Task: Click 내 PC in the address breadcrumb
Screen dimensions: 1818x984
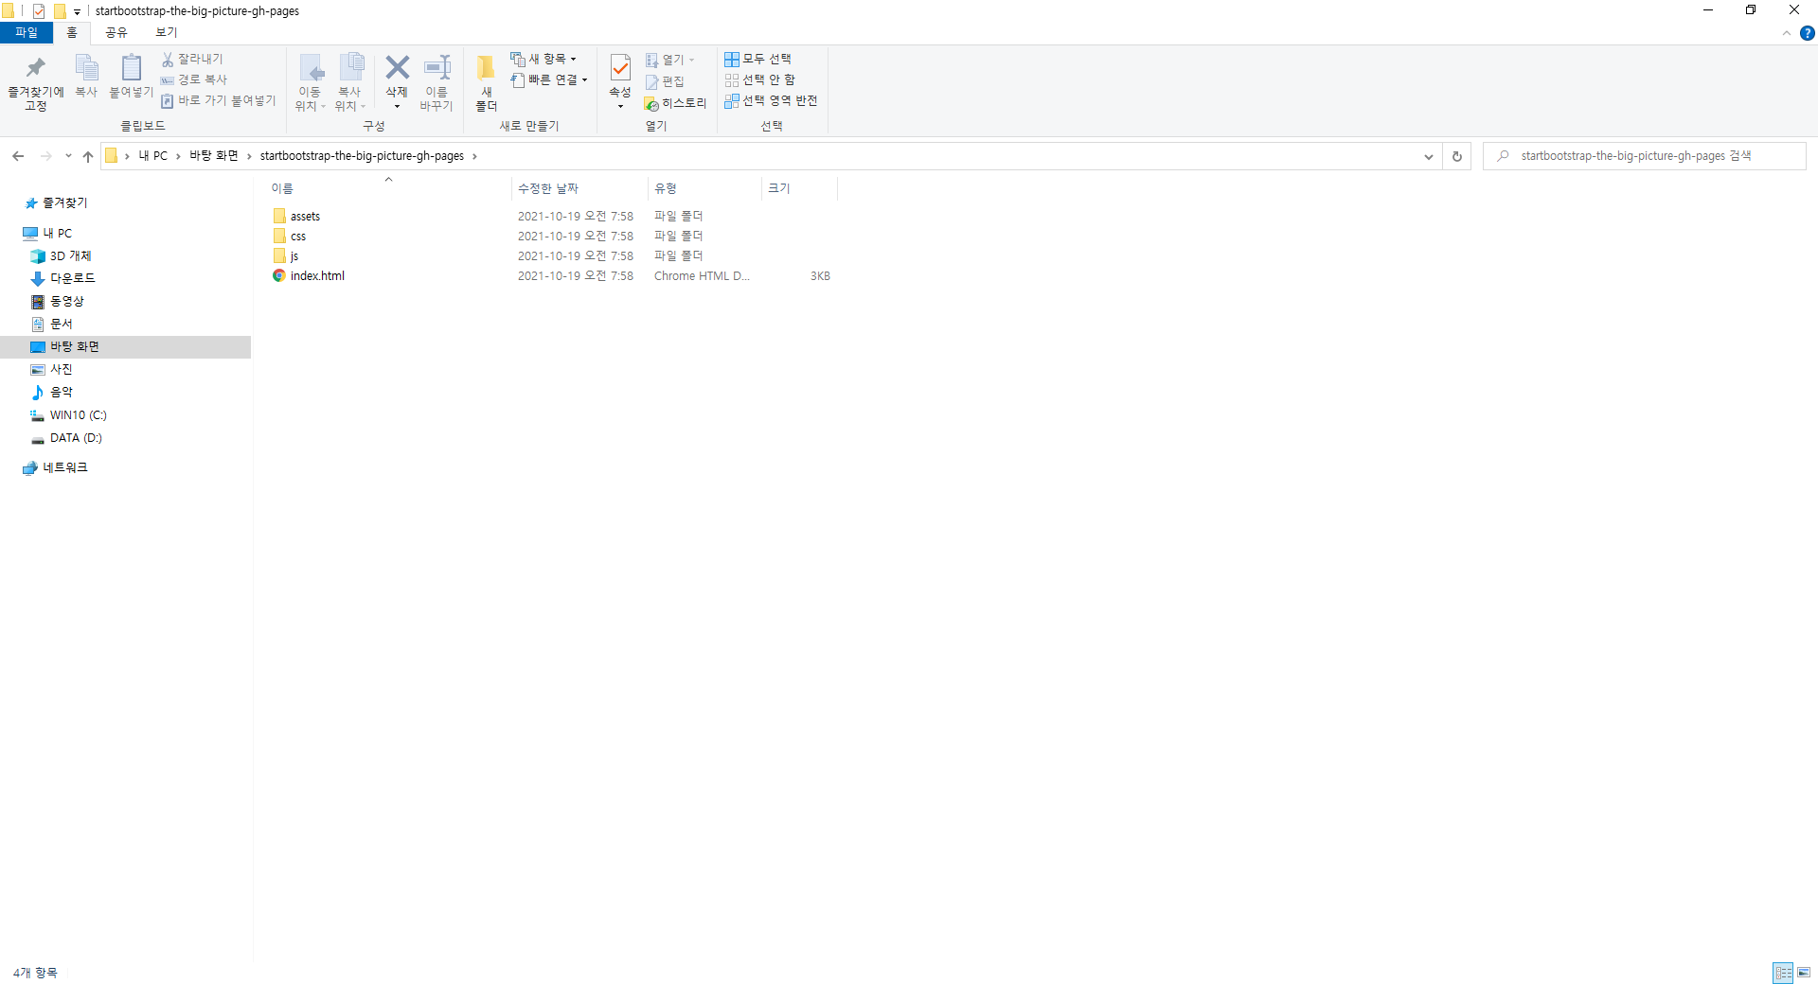Action: tap(152, 156)
